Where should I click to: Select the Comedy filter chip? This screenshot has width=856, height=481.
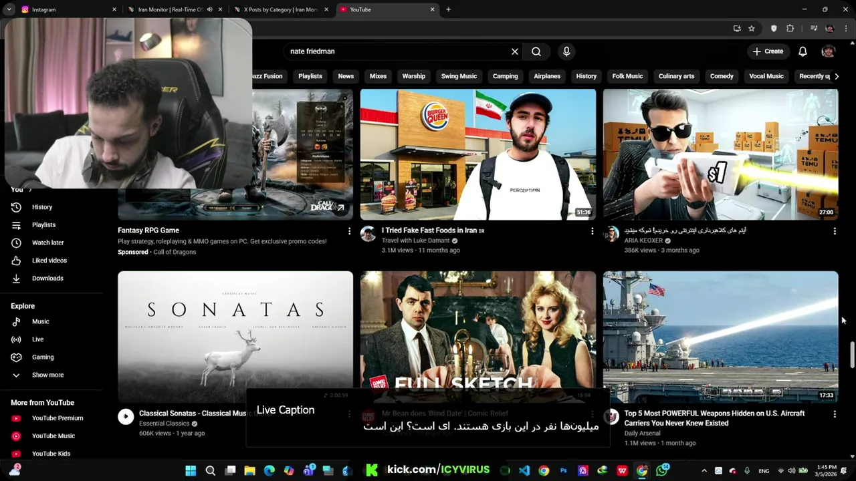[722, 76]
